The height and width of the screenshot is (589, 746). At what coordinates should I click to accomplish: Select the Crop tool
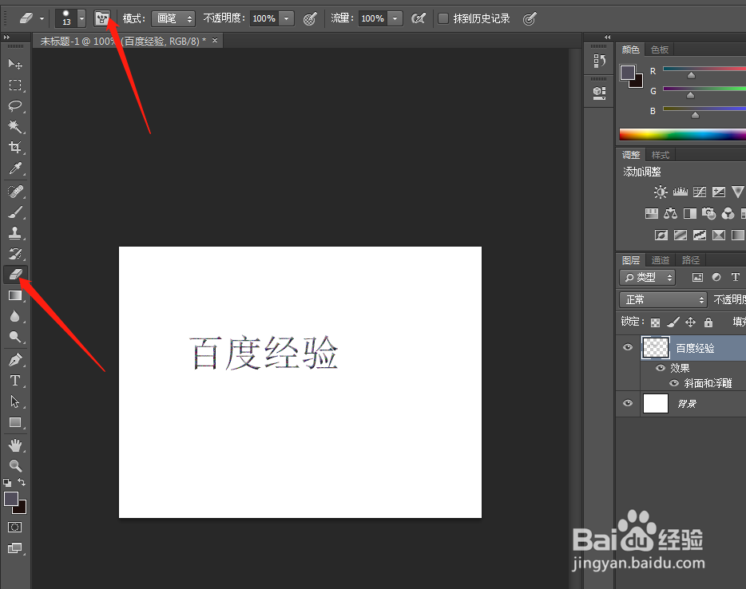[x=15, y=148]
